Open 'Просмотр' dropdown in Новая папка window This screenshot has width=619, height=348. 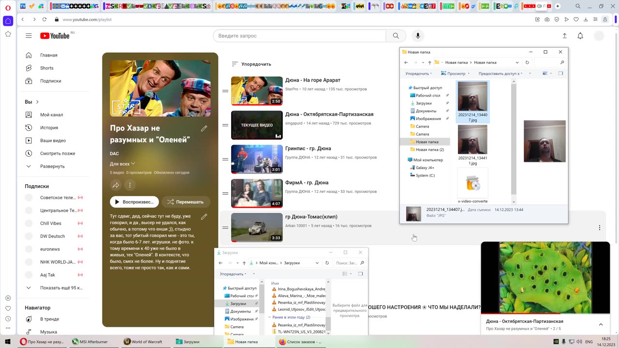456,73
